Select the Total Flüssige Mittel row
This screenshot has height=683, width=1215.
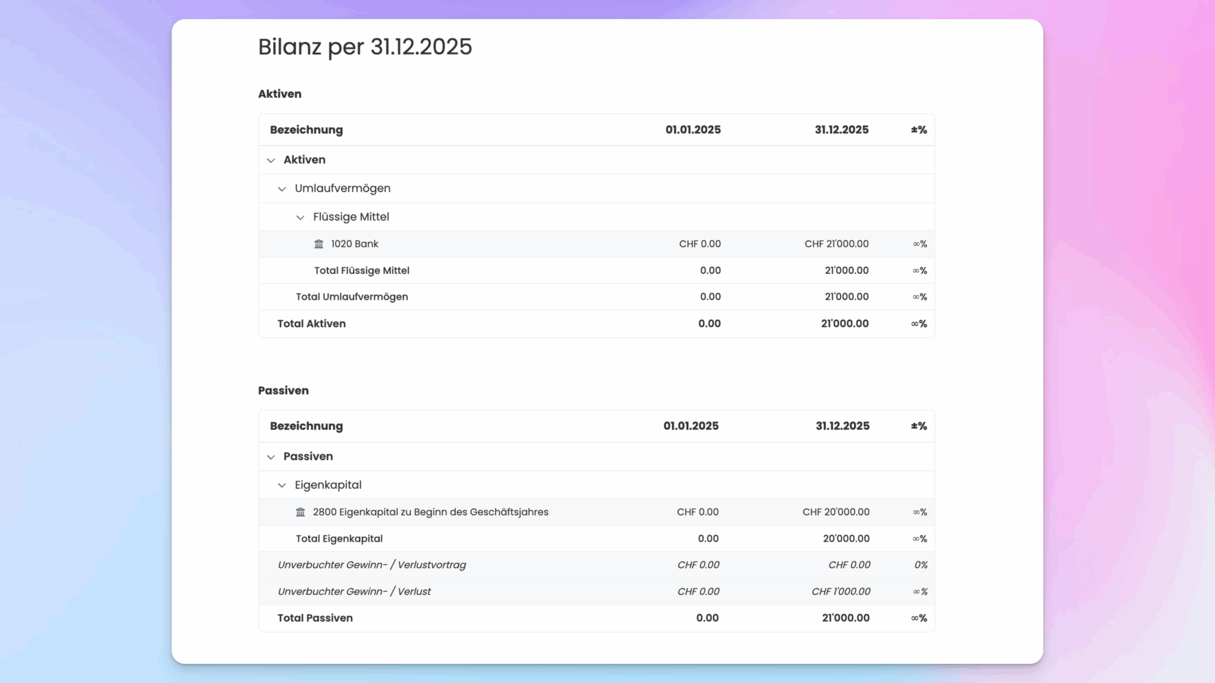click(x=596, y=270)
